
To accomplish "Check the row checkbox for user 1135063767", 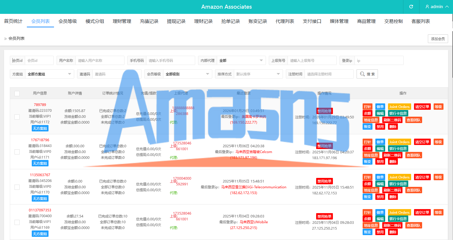I will 17,187.
